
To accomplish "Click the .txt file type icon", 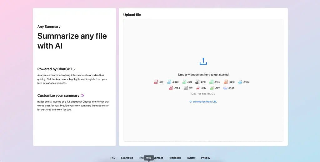I will (x=186, y=88).
